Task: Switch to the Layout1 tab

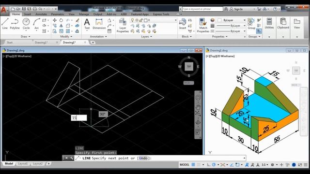Action: coord(23,164)
